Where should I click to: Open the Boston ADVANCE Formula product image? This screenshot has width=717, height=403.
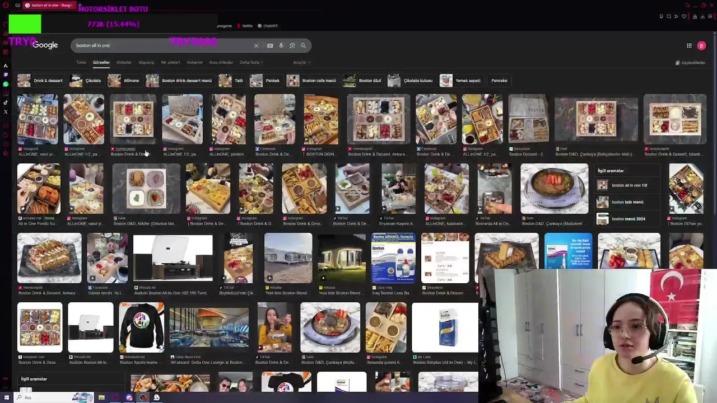pyautogui.click(x=393, y=258)
